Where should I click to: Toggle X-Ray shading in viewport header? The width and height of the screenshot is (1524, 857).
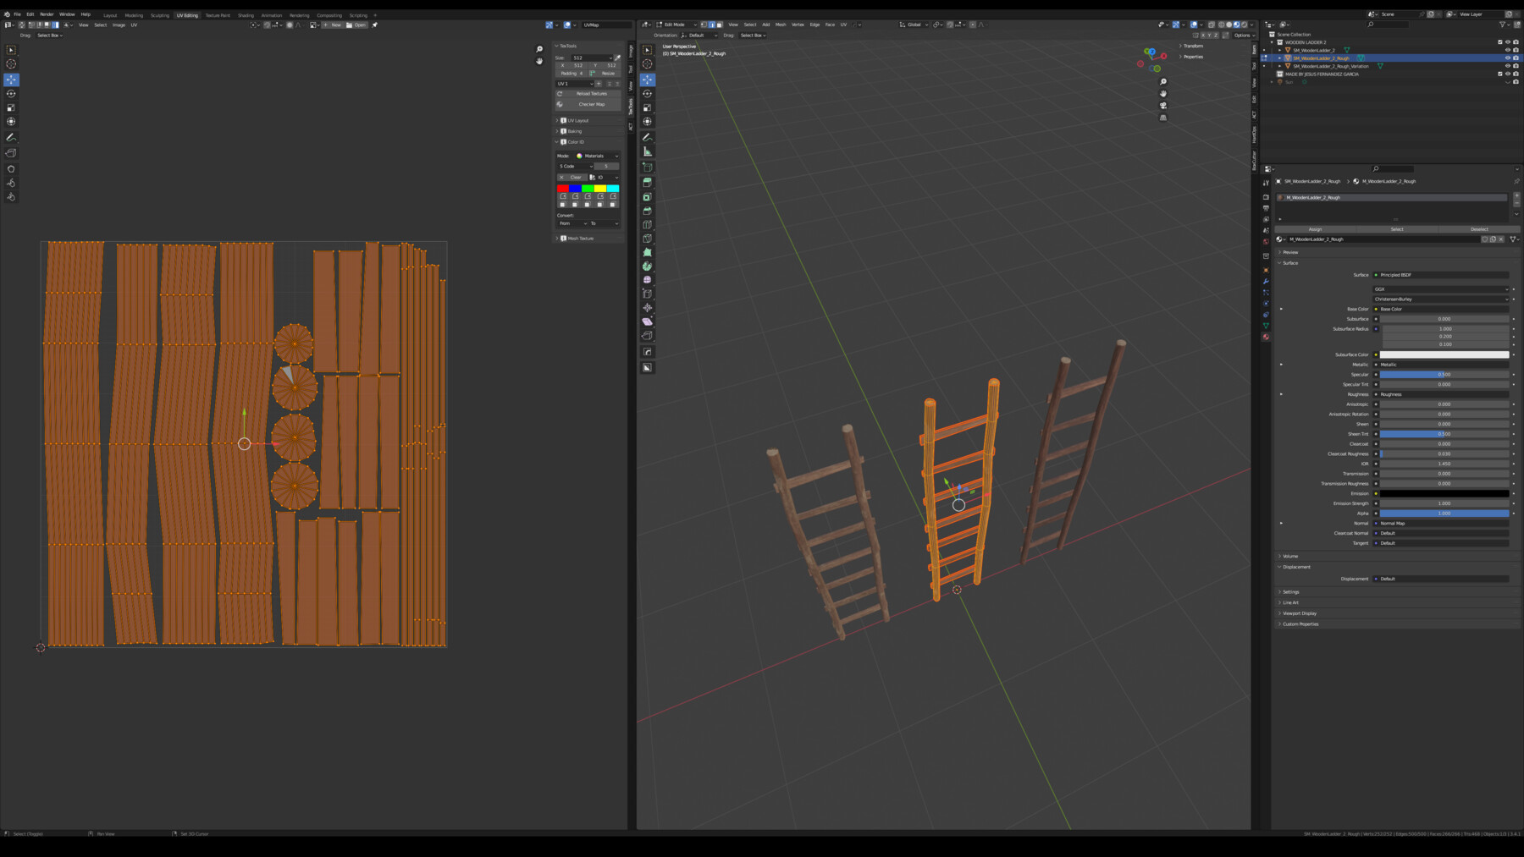coord(1211,25)
